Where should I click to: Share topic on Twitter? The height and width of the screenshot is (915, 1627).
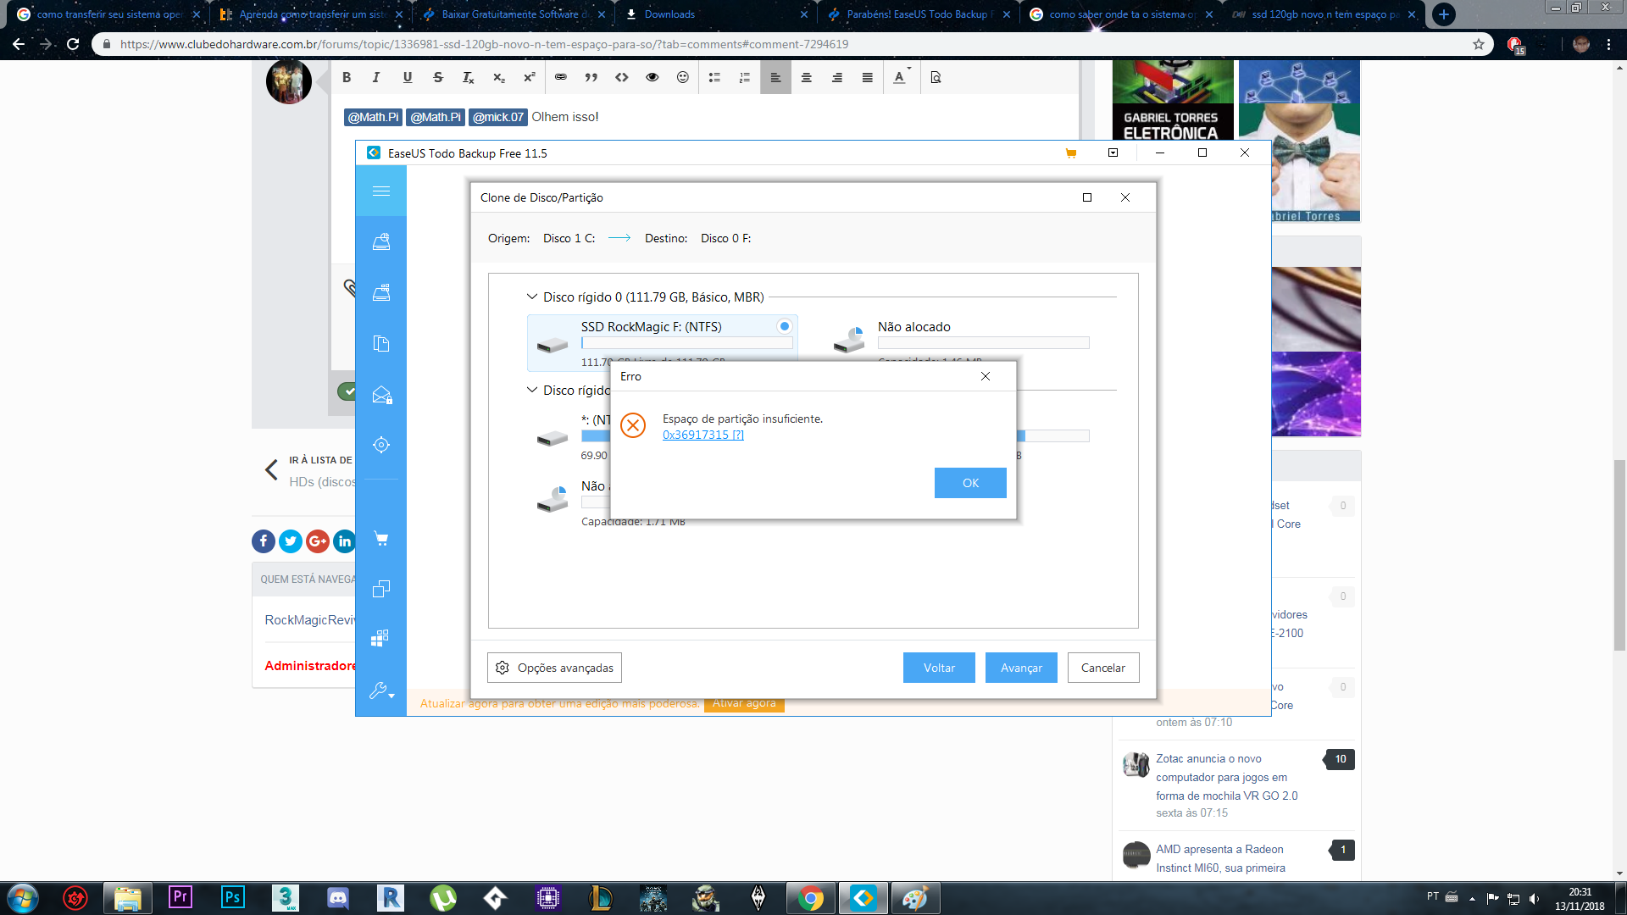click(291, 541)
